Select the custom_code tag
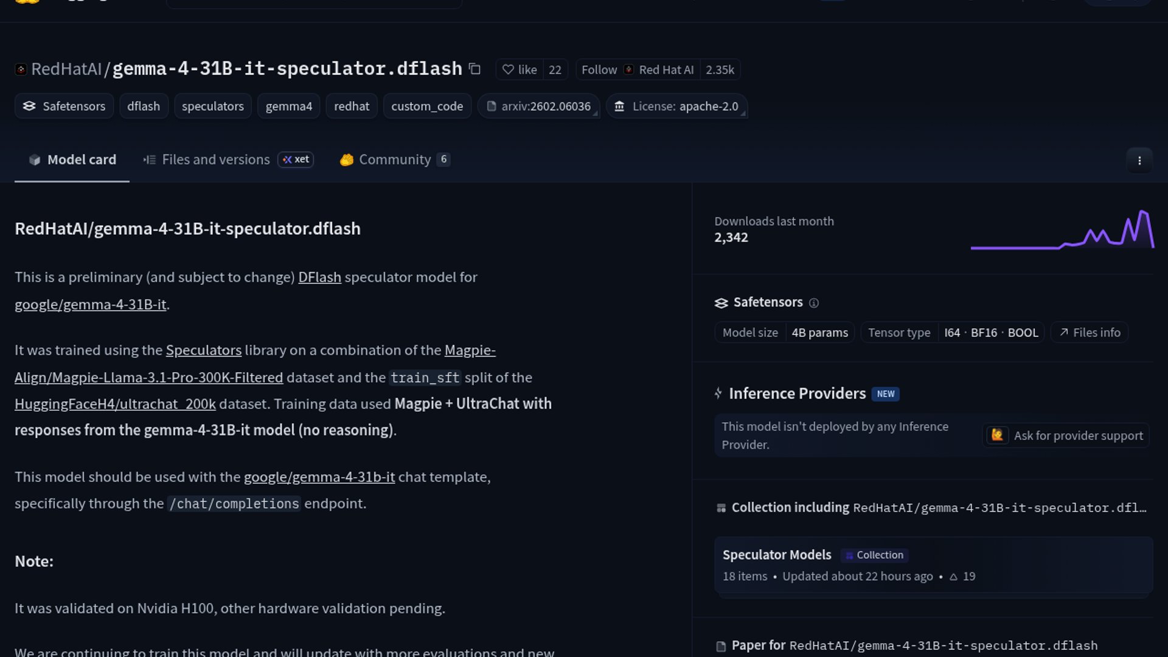Viewport: 1168px width, 657px height. click(427, 106)
